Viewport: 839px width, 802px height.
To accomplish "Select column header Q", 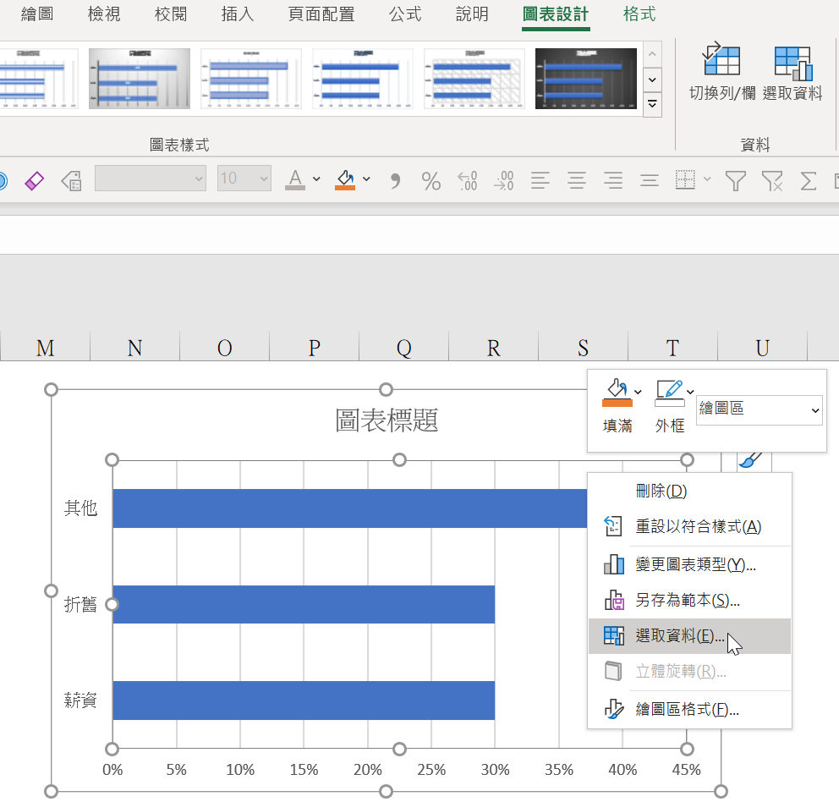I will click(404, 348).
